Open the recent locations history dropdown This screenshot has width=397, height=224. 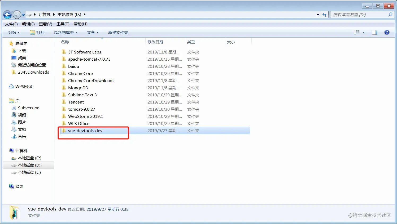(x=23, y=15)
